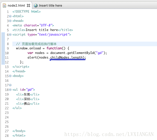Click the var keyword on line 10

[30, 53]
